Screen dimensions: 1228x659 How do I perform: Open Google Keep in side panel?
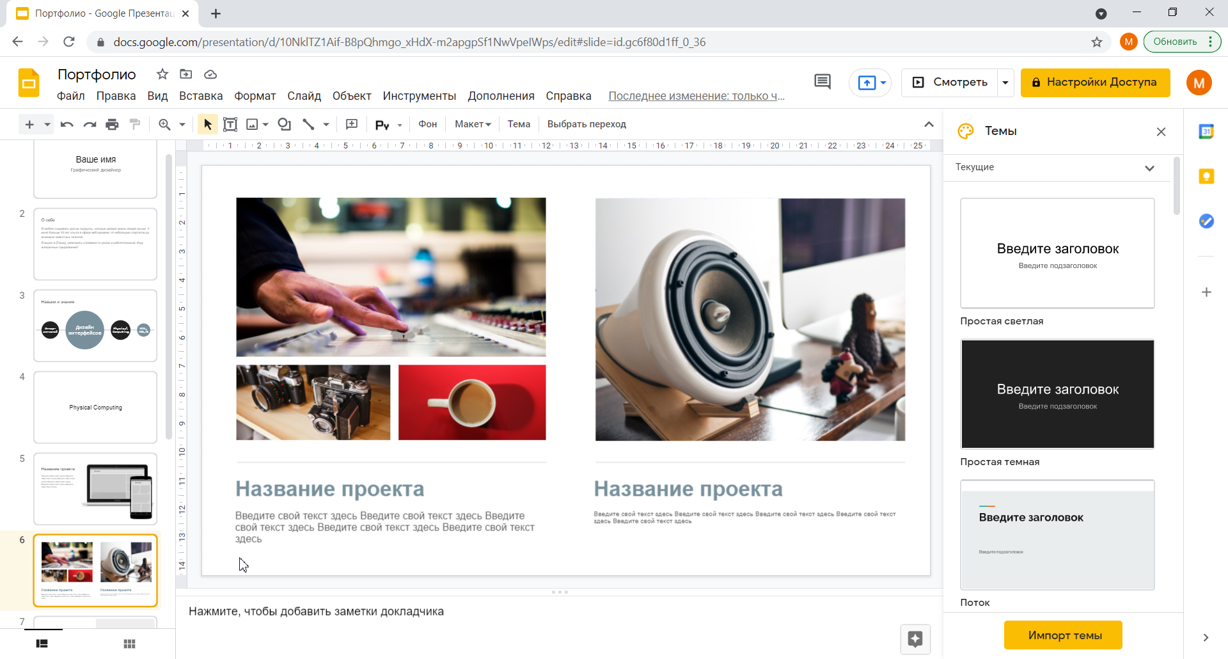point(1206,177)
